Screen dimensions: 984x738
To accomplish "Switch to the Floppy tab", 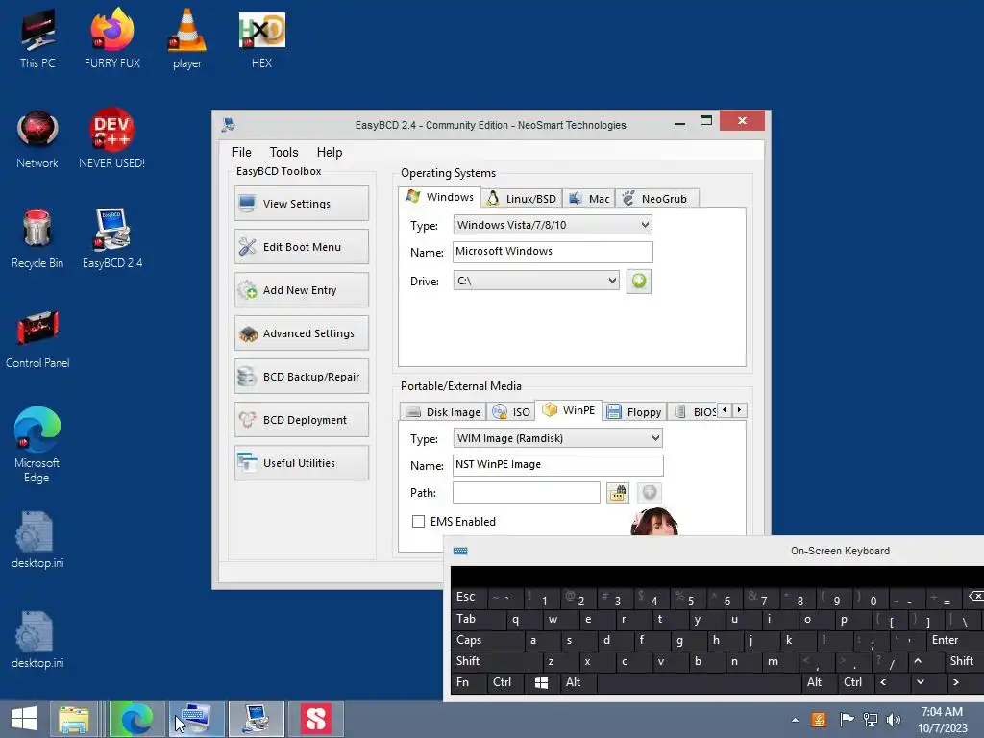I will click(634, 411).
